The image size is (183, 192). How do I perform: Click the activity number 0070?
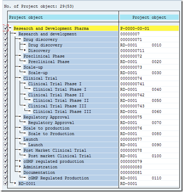pyautogui.click(x=156, y=123)
